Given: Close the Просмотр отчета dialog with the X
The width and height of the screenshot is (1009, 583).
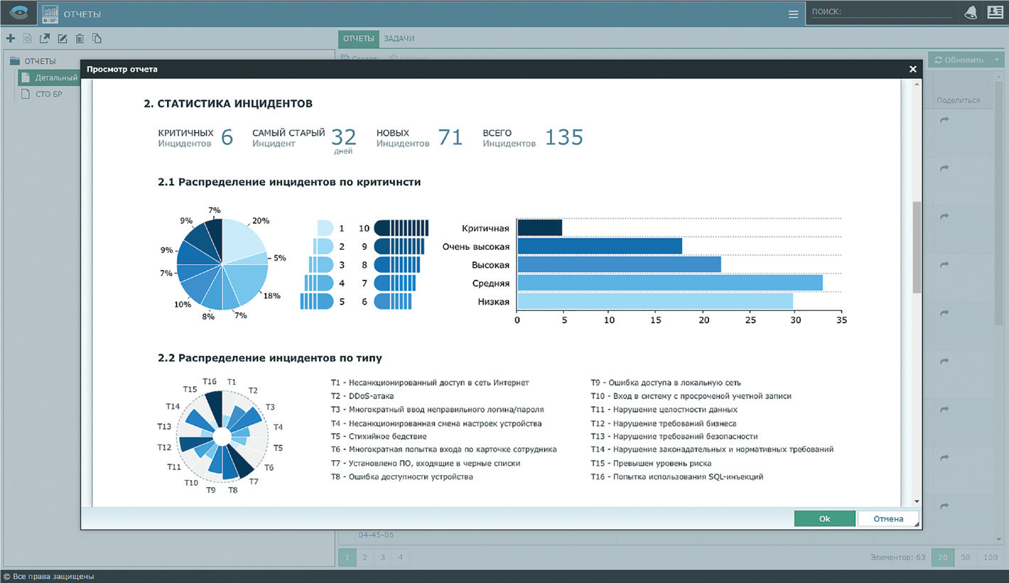Looking at the screenshot, I should tap(913, 69).
